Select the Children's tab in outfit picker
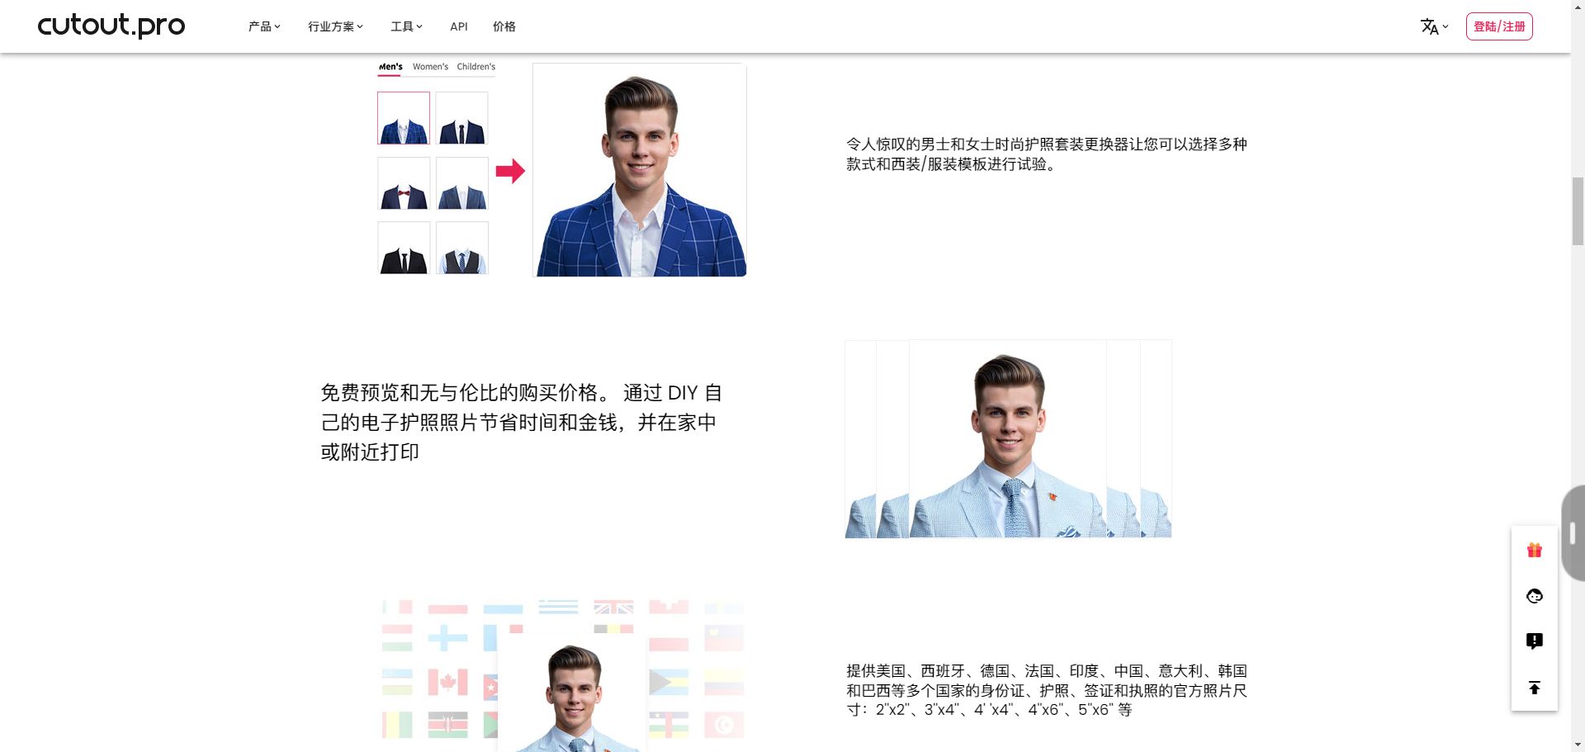 point(476,67)
